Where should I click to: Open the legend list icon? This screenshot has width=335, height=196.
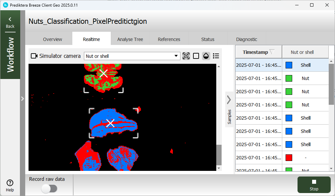[216, 56]
